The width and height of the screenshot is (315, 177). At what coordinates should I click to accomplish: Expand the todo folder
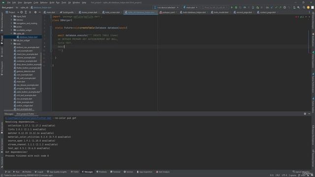tap(12, 44)
